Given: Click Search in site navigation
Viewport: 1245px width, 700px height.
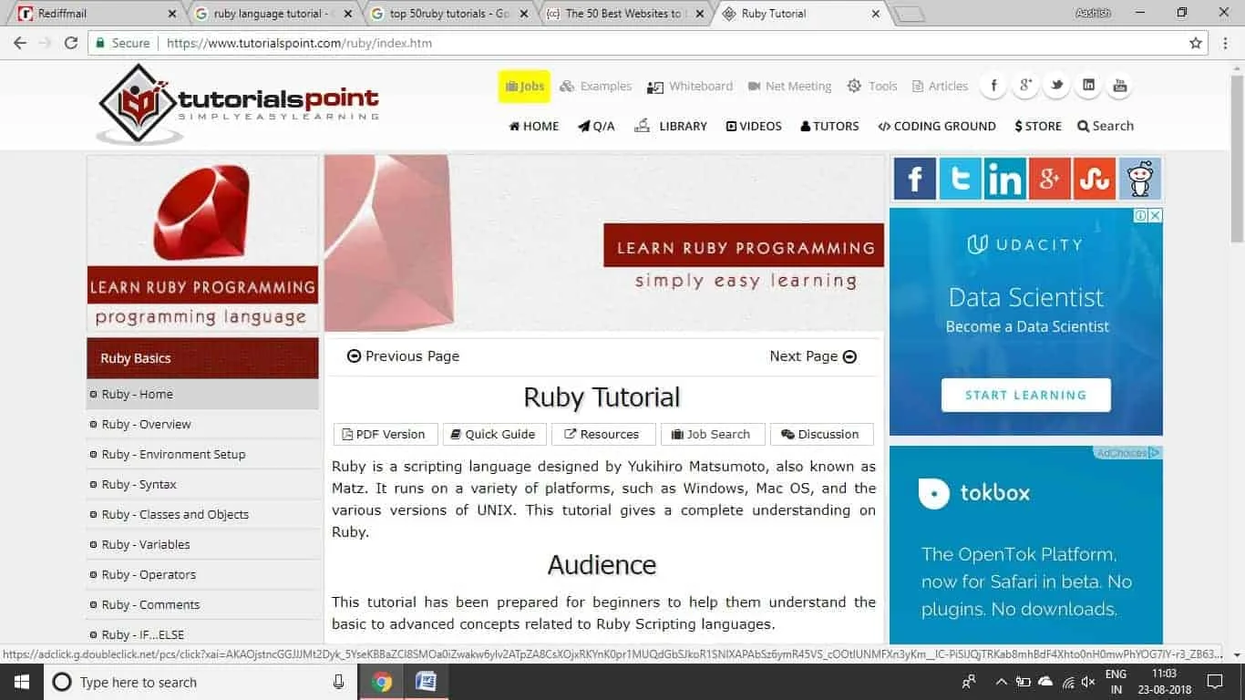Looking at the screenshot, I should [x=1106, y=127].
